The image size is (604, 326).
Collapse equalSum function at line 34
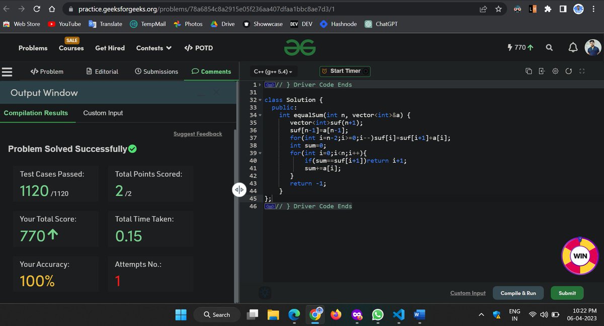pyautogui.click(x=260, y=115)
